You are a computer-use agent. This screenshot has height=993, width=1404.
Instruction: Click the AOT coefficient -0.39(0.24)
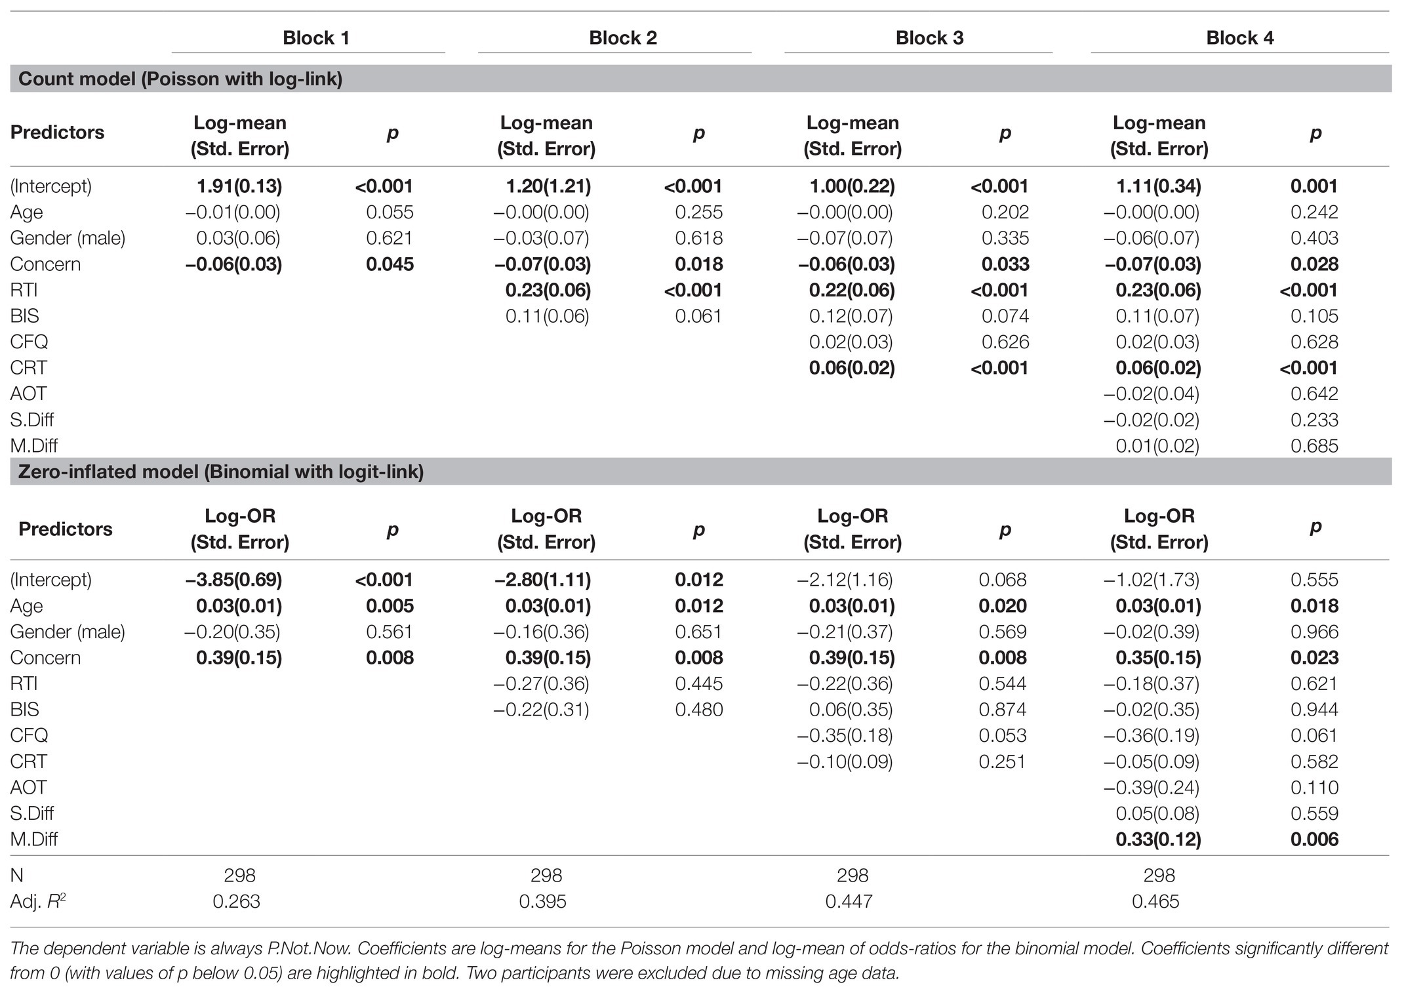click(1152, 788)
